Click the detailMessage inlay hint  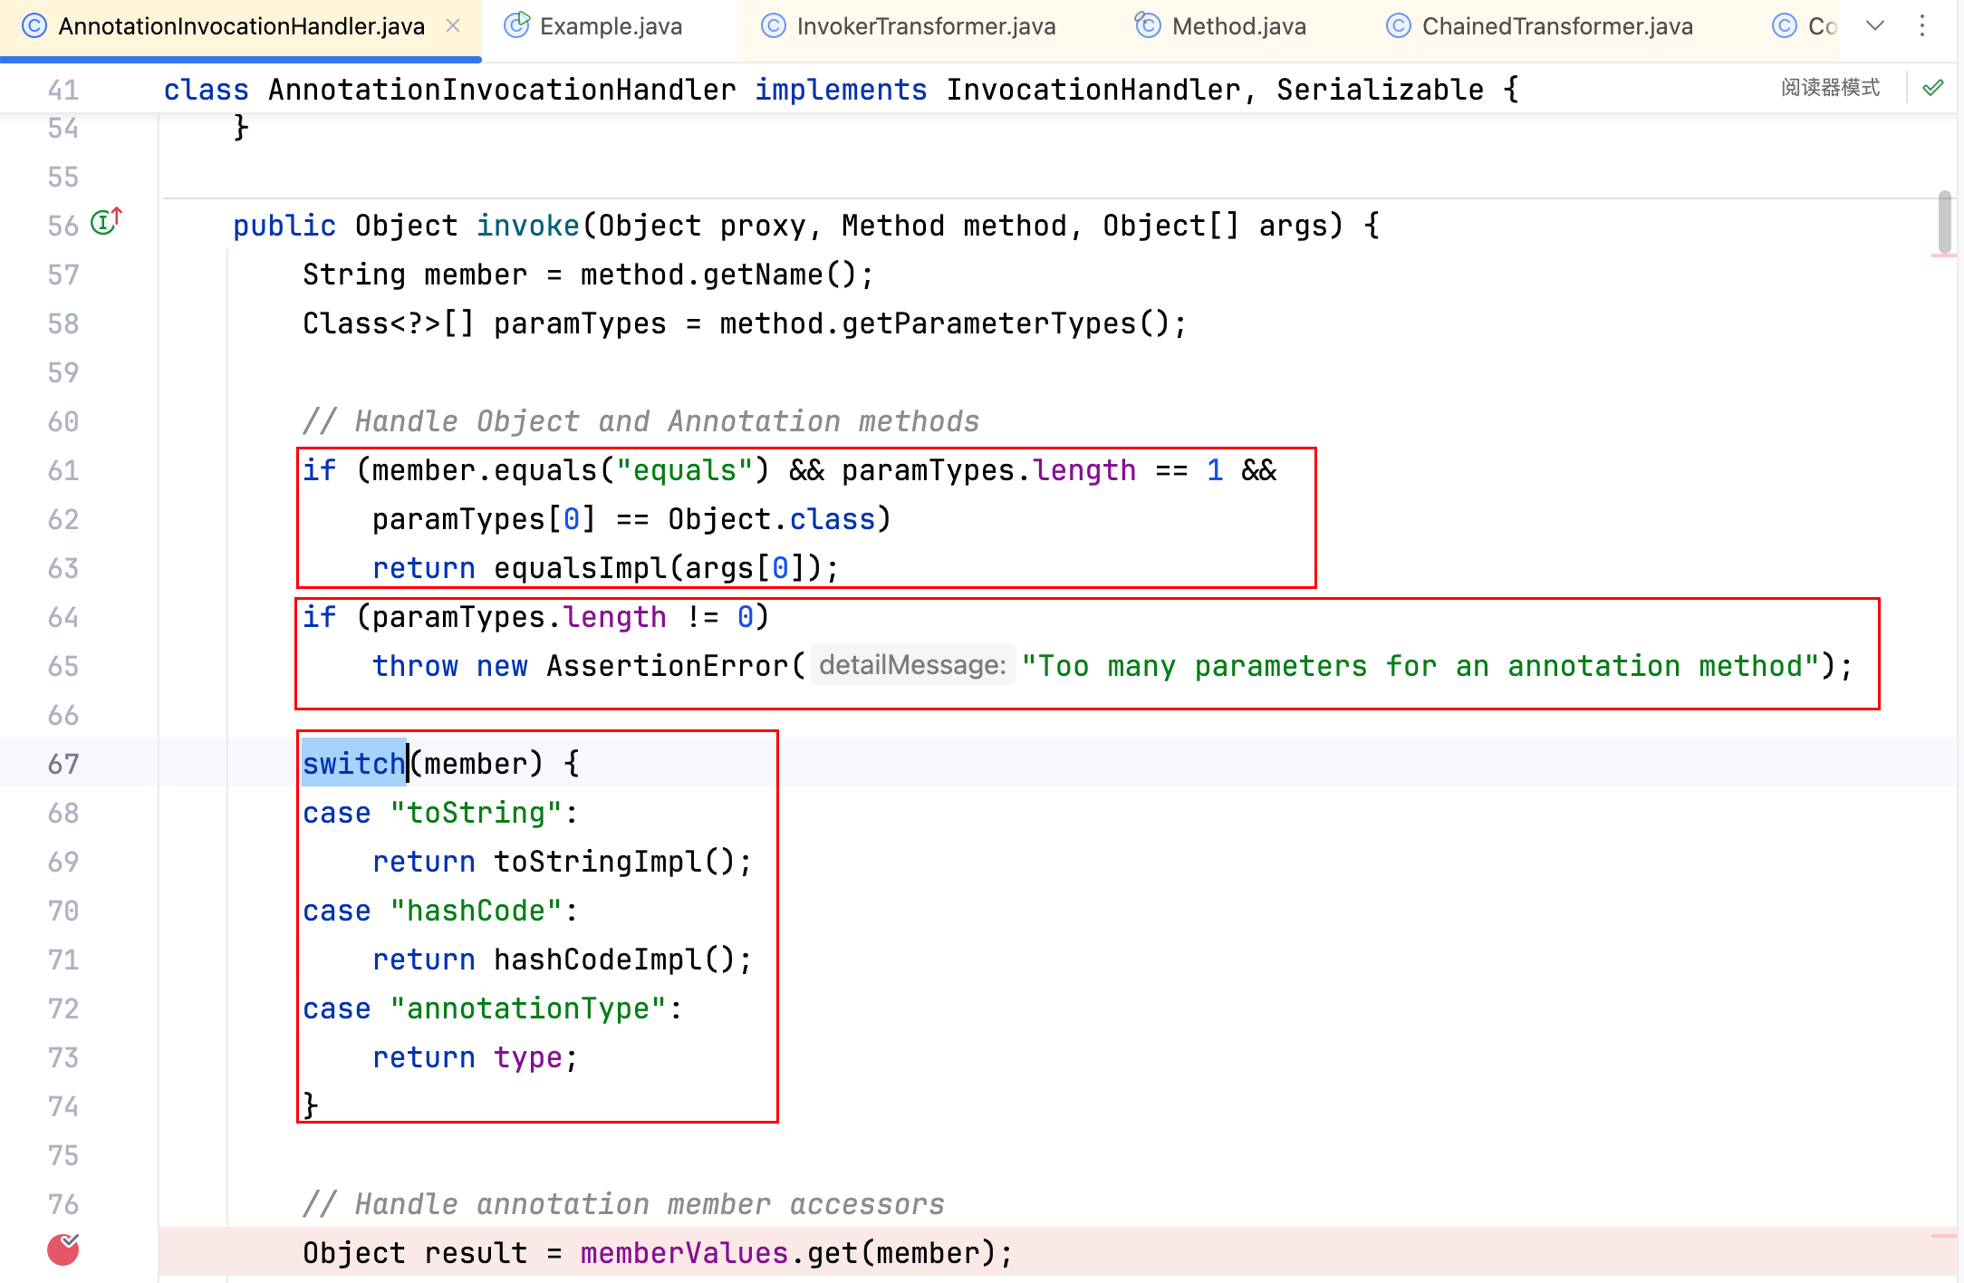point(911,666)
